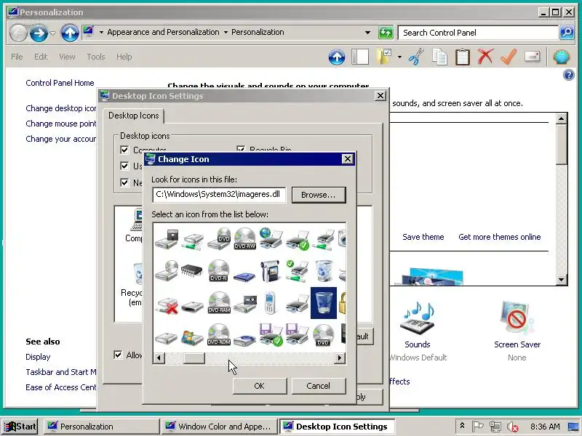
Task: Open the Tools menu
Action: [x=96, y=57]
